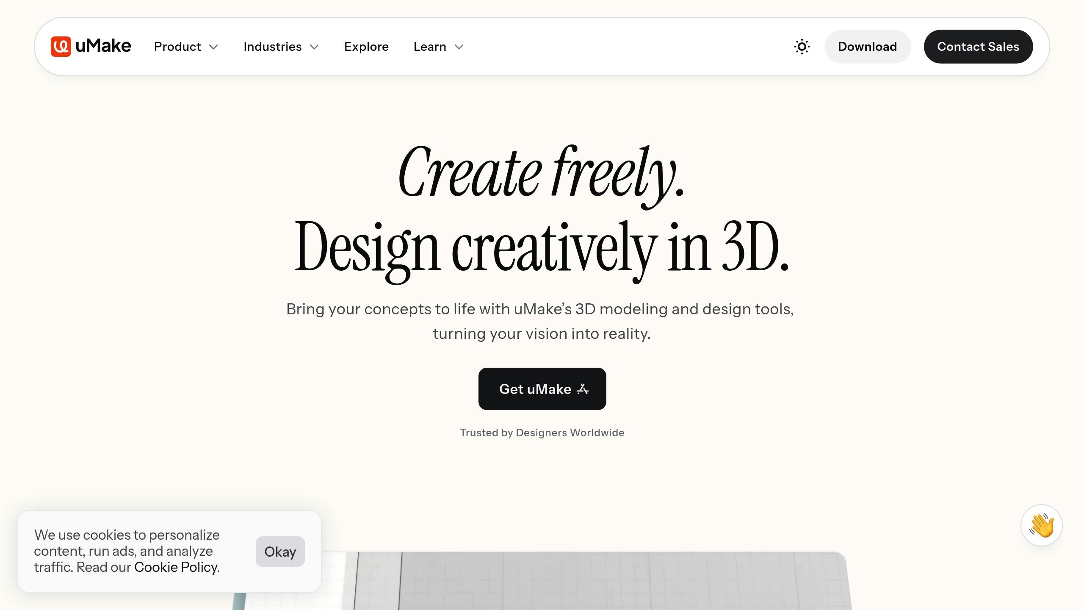Click the Get uMake arrow icon button
Screen dimensions: 1084x610
click(582, 388)
